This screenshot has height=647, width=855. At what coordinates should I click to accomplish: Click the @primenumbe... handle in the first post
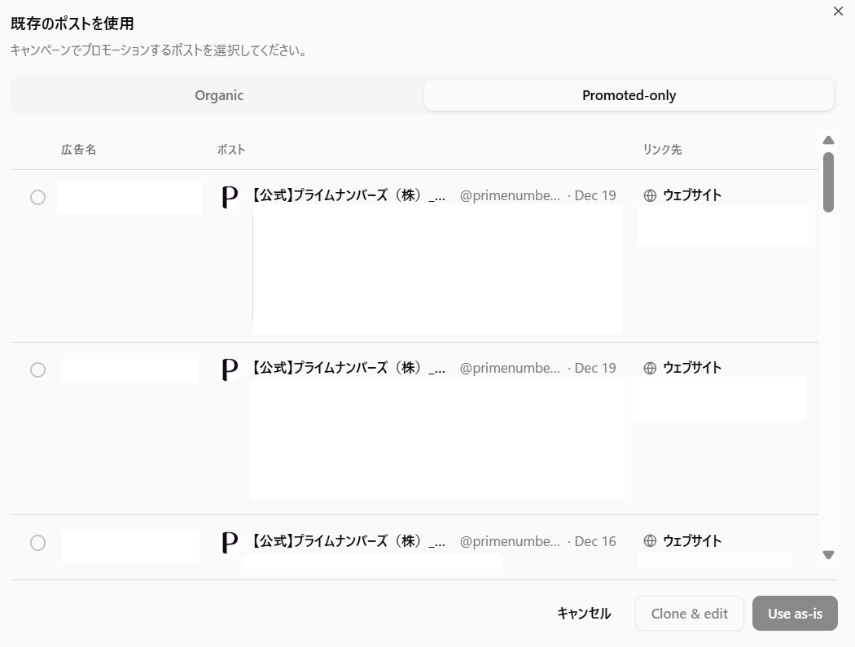(x=510, y=196)
